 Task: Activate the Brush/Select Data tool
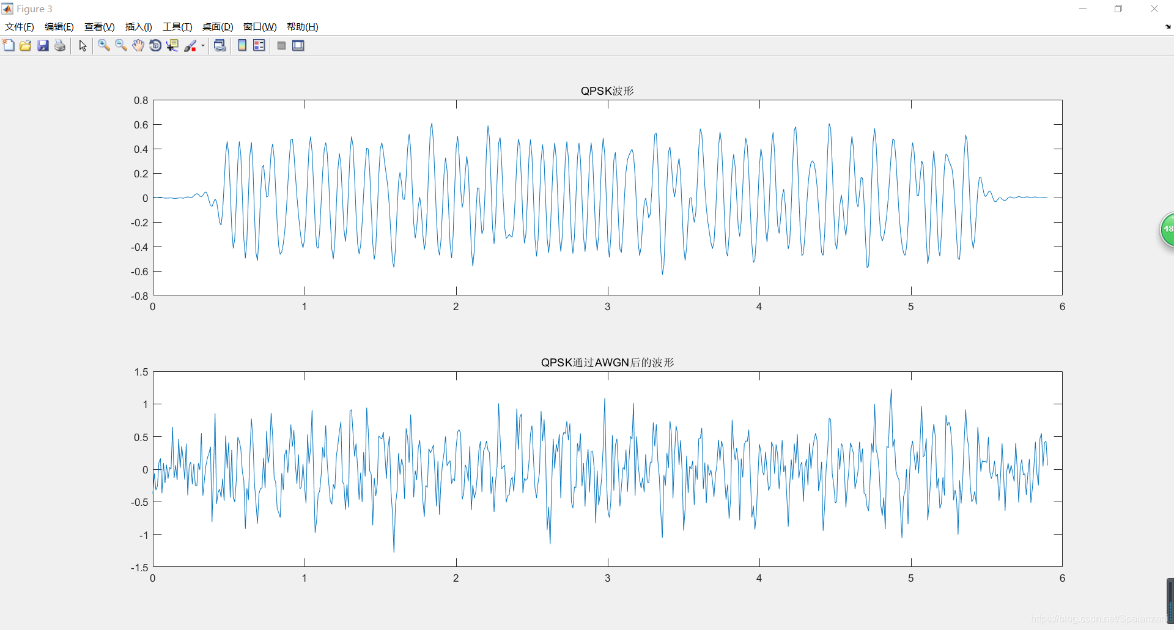(190, 46)
